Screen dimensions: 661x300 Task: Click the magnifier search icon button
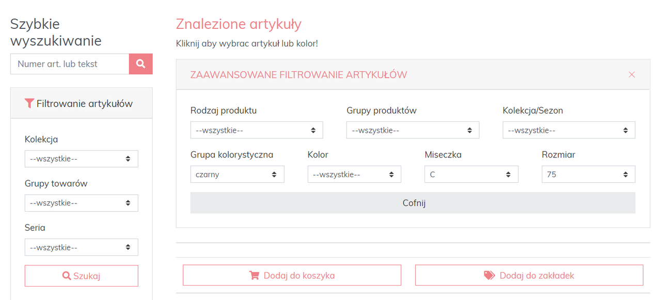tap(140, 64)
